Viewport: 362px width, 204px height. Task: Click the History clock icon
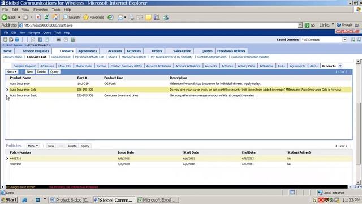pos(110,18)
